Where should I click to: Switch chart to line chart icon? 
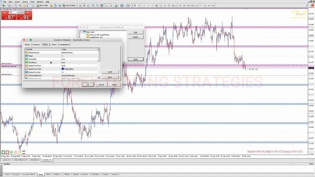(x=89, y=5)
